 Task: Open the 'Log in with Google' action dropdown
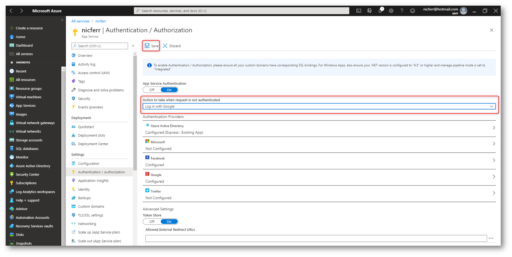pyautogui.click(x=319, y=106)
